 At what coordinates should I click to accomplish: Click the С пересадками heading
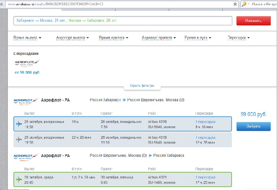26,54
